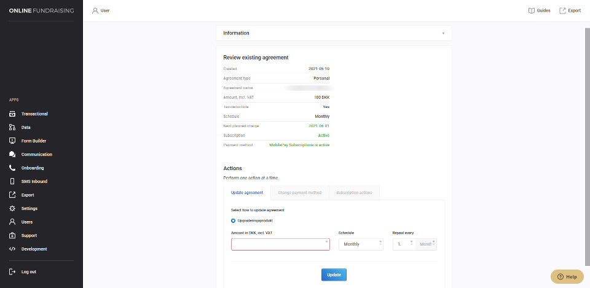
Task: Expand the Information panel arrow
Action: click(x=443, y=33)
